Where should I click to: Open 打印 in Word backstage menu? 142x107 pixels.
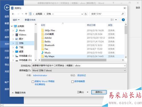pyautogui.click(x=7, y=51)
